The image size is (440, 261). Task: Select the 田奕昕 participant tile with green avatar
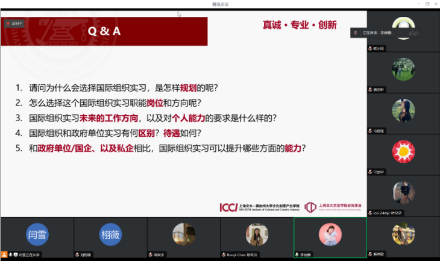pyautogui.click(x=403, y=69)
